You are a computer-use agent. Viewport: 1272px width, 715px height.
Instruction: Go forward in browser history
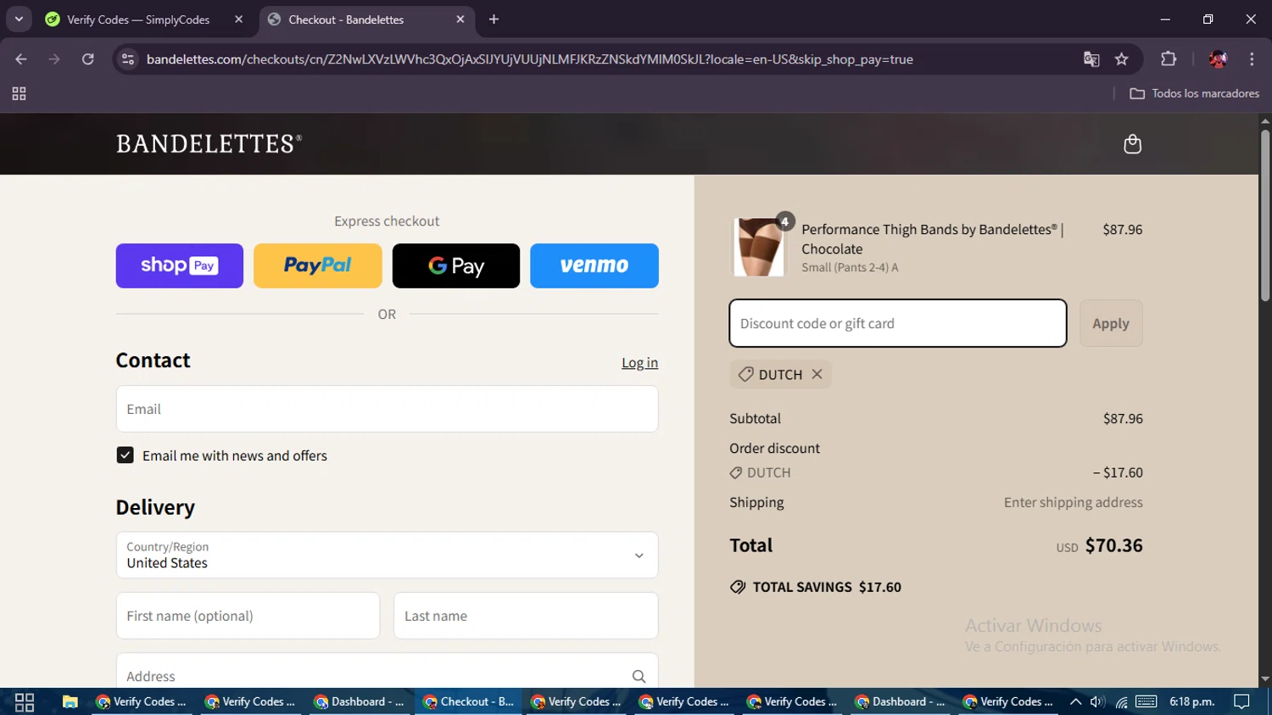[x=54, y=59]
